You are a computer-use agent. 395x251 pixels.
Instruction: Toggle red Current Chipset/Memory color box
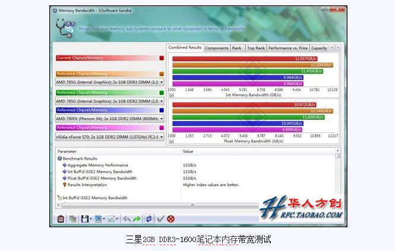162,58
